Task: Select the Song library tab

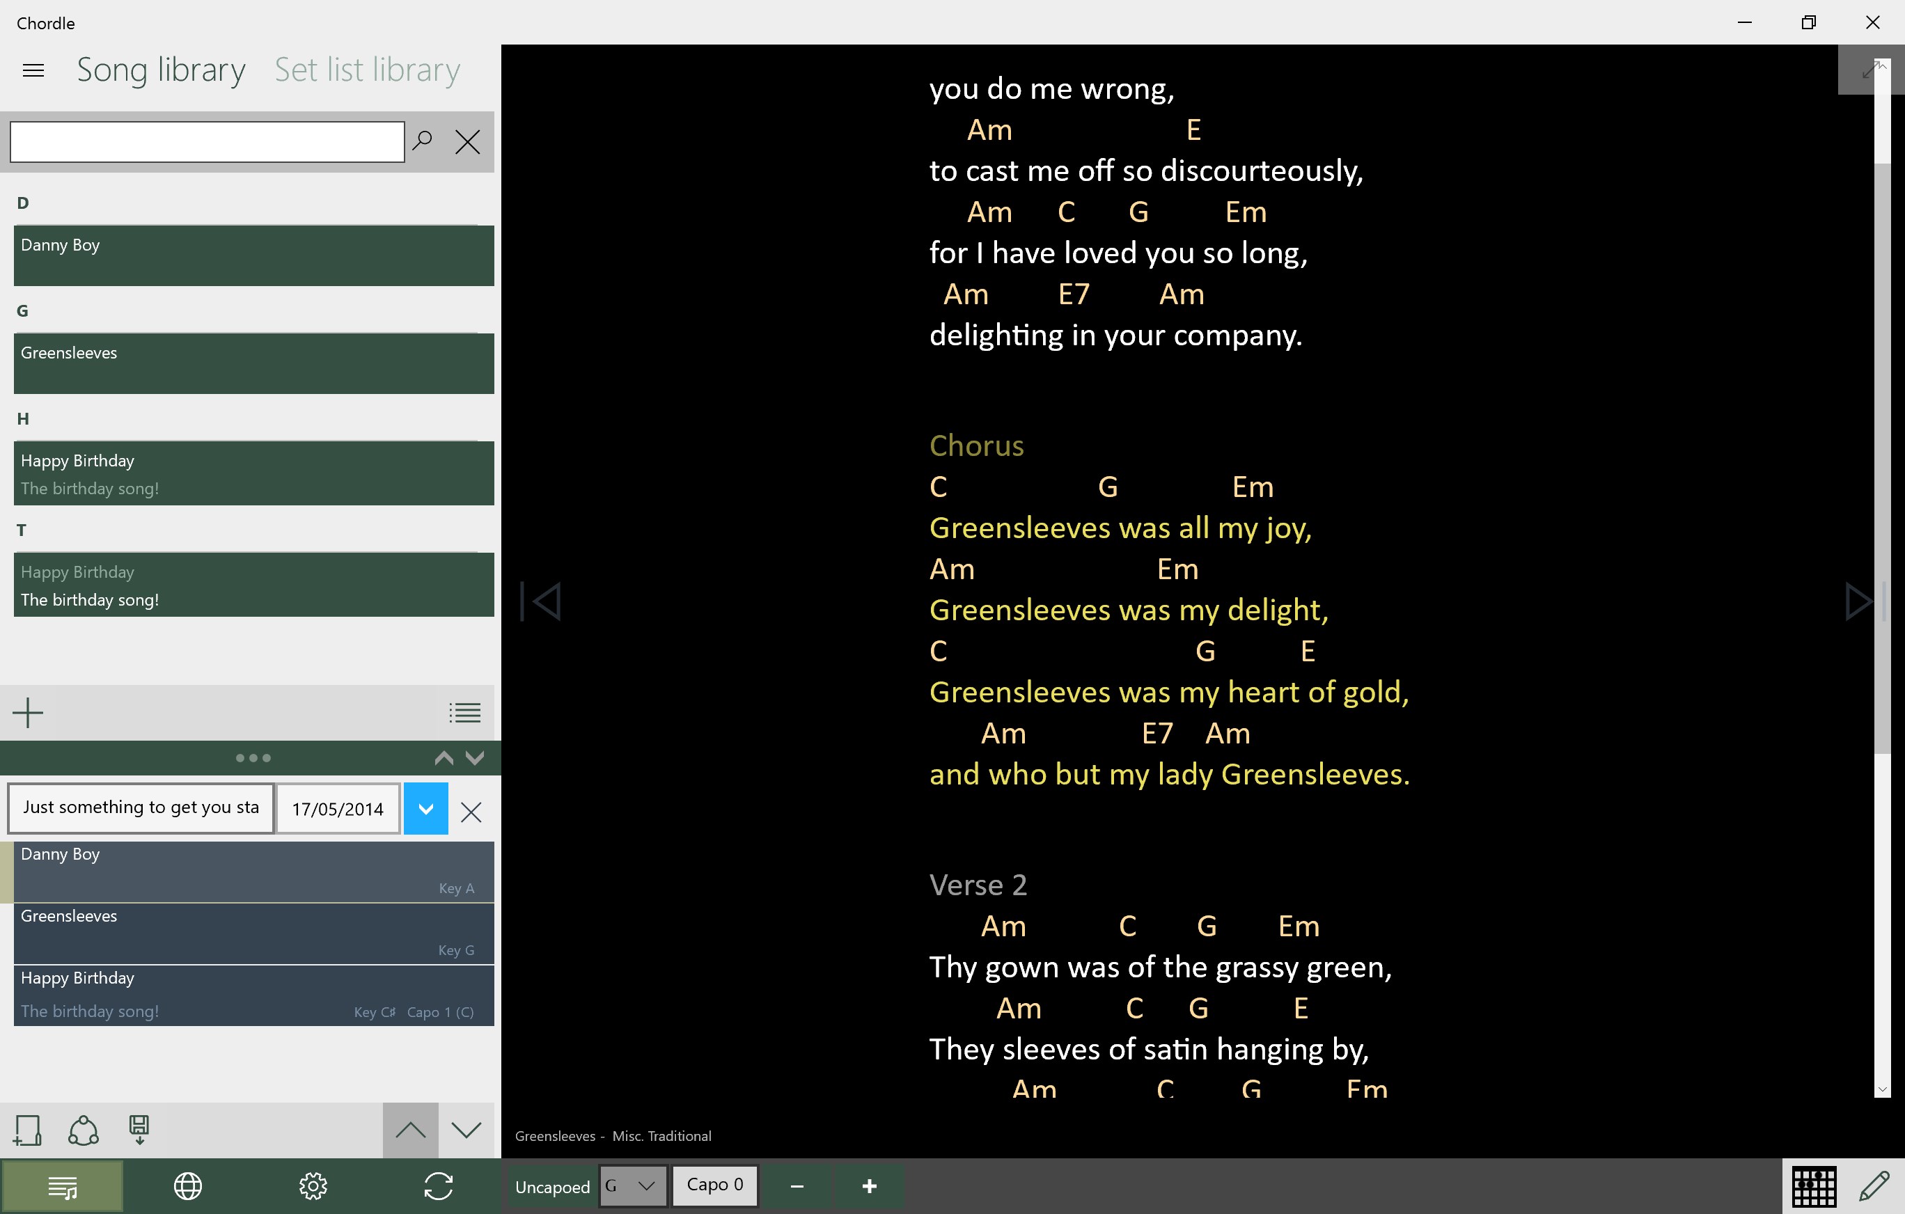Action: click(x=161, y=70)
